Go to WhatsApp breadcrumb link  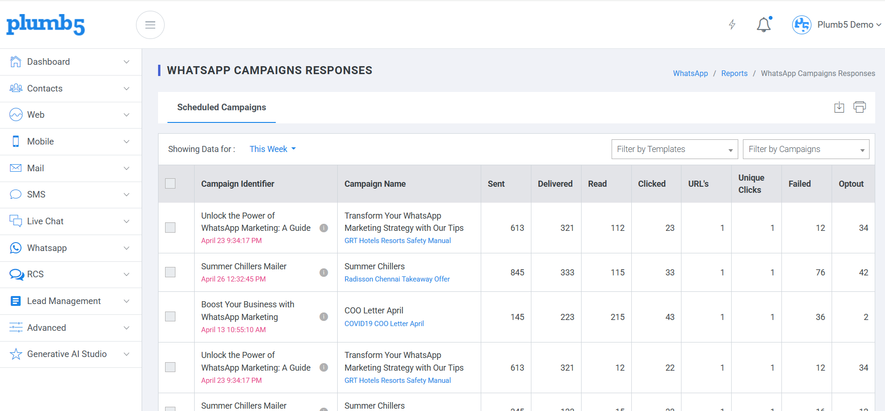click(690, 73)
